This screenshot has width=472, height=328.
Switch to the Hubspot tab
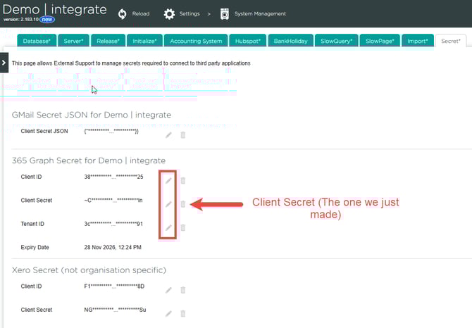(247, 41)
